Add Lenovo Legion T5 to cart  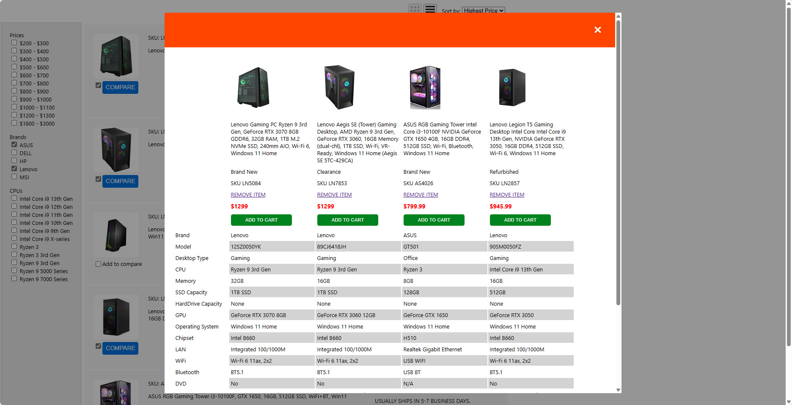[x=520, y=220]
